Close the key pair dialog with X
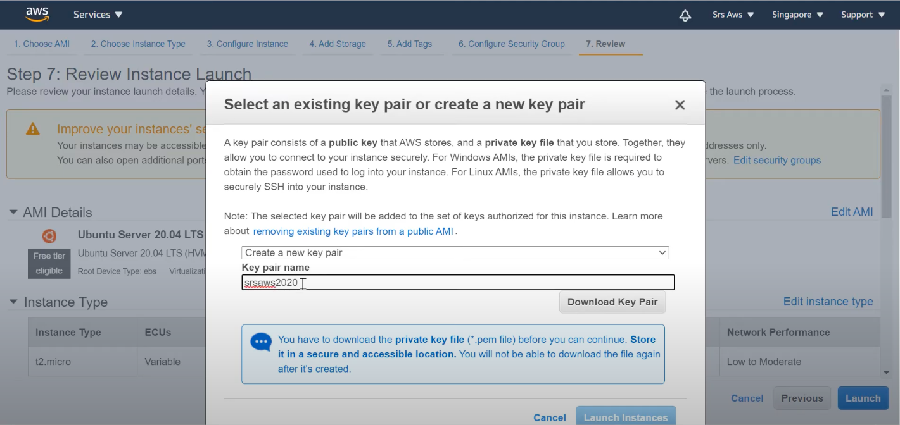 (x=680, y=105)
